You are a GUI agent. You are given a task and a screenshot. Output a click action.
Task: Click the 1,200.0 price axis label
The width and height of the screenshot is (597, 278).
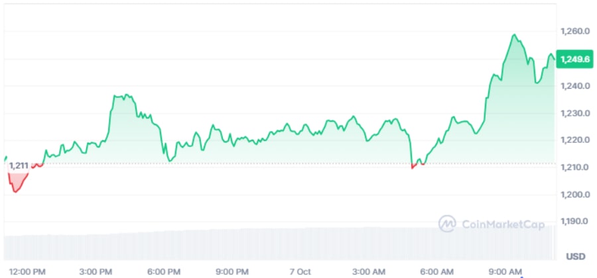575,195
